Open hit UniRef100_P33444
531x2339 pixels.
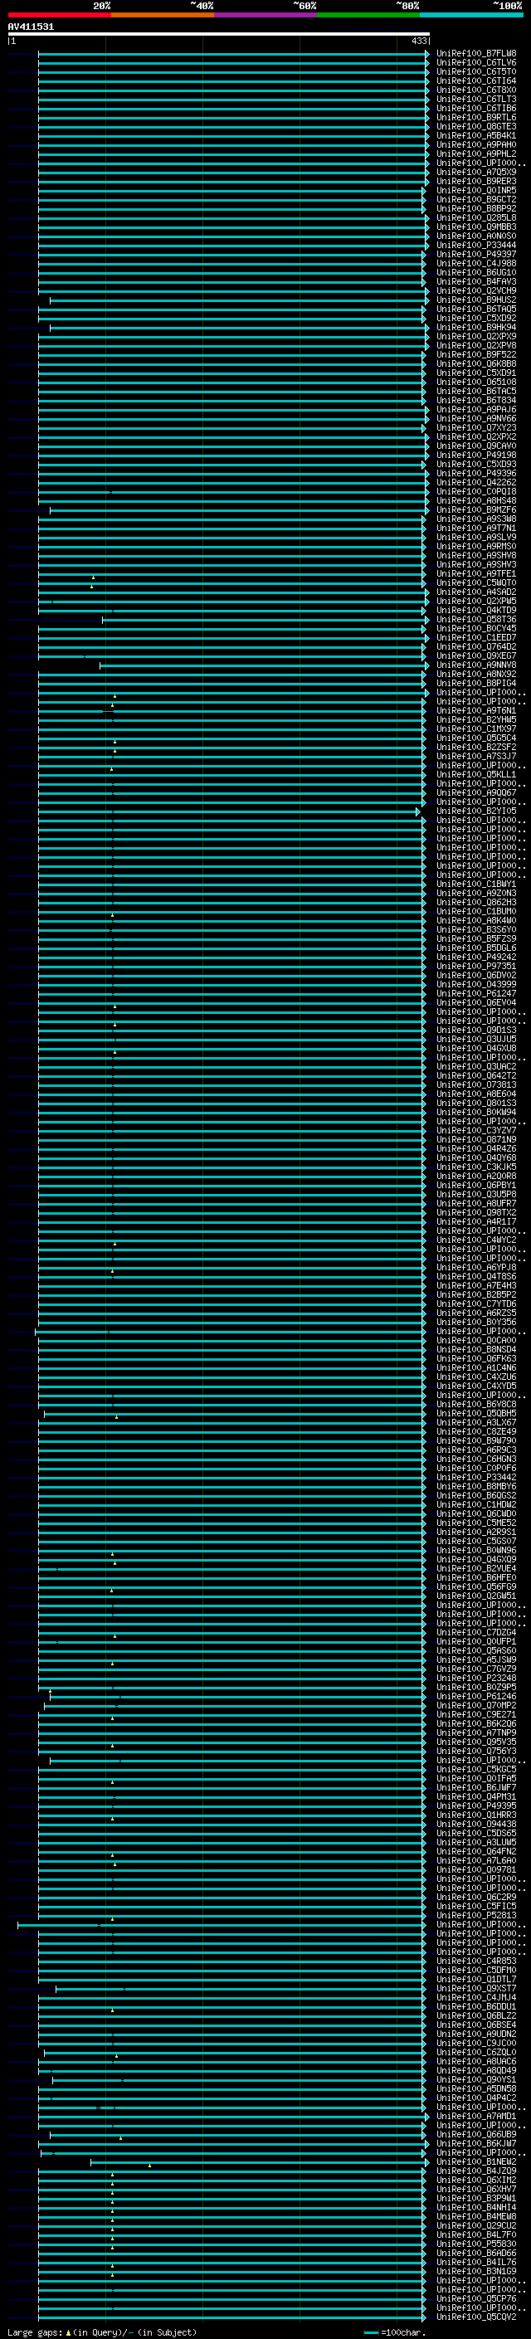tap(476, 245)
